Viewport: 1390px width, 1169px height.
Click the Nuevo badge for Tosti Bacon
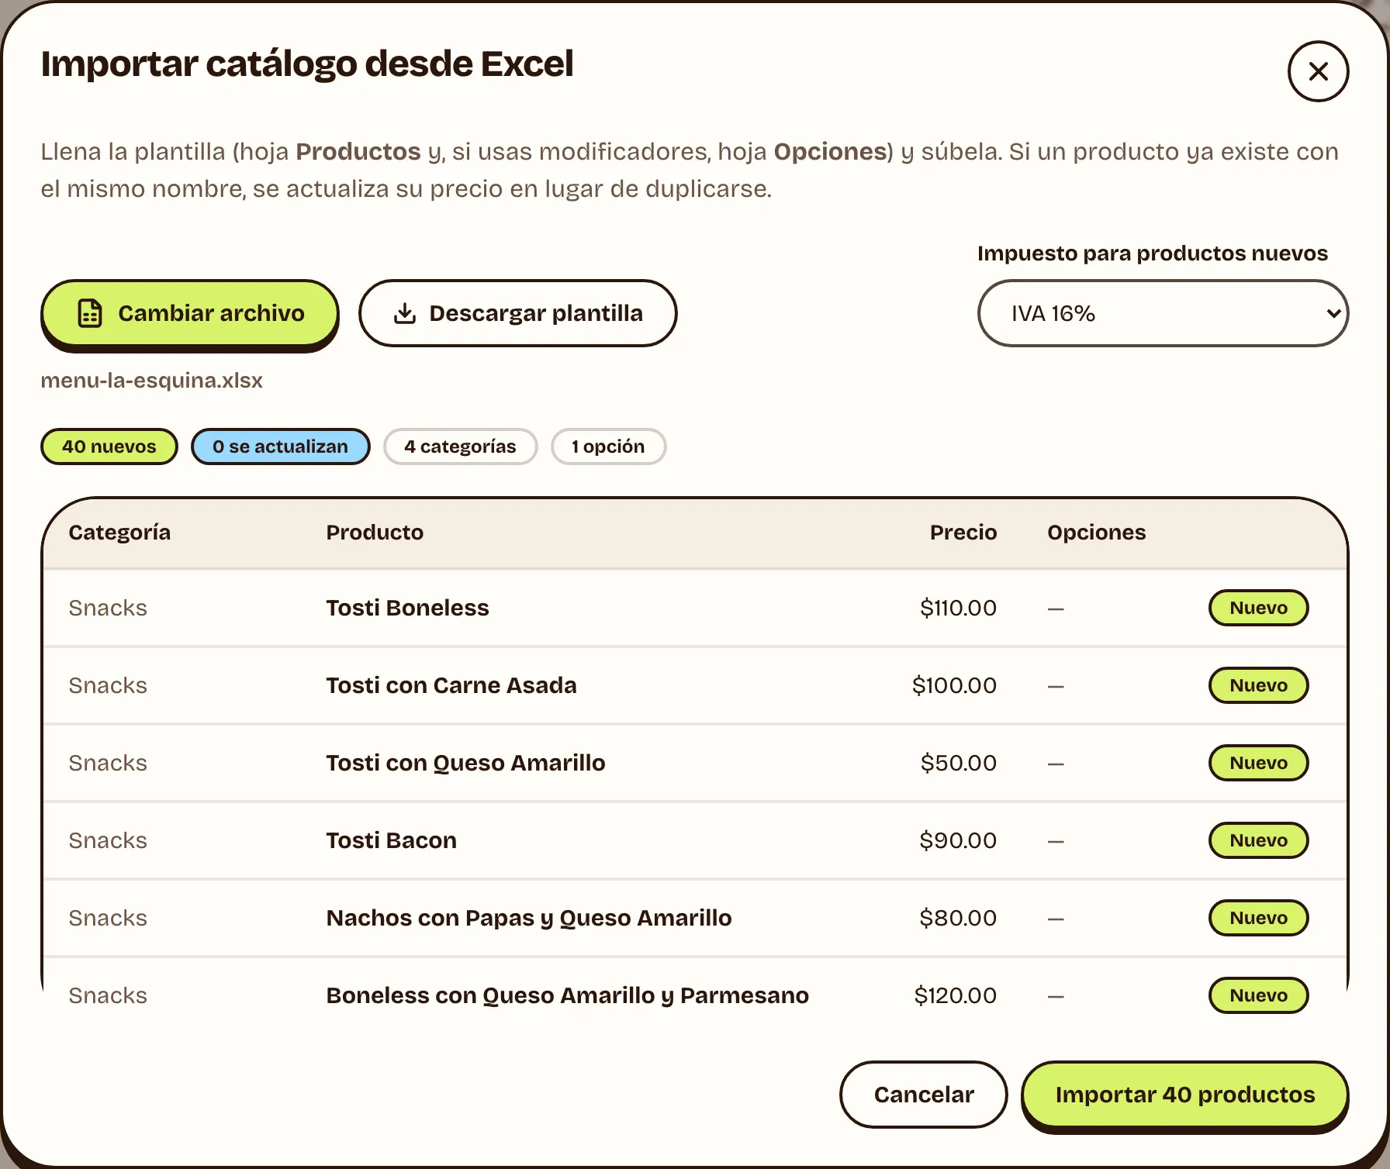pyautogui.click(x=1258, y=840)
